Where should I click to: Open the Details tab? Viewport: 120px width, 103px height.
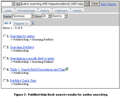pyautogui.click(x=78, y=11)
